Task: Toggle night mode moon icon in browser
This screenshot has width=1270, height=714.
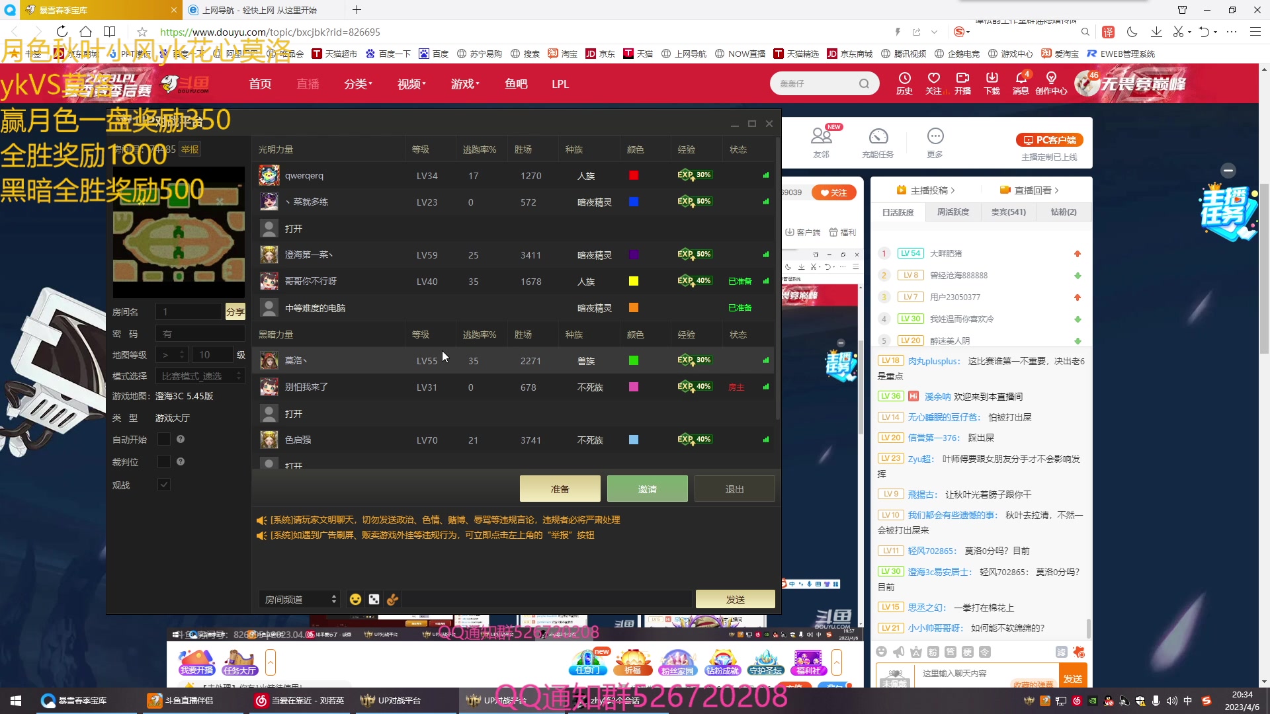Action: pyautogui.click(x=1132, y=32)
